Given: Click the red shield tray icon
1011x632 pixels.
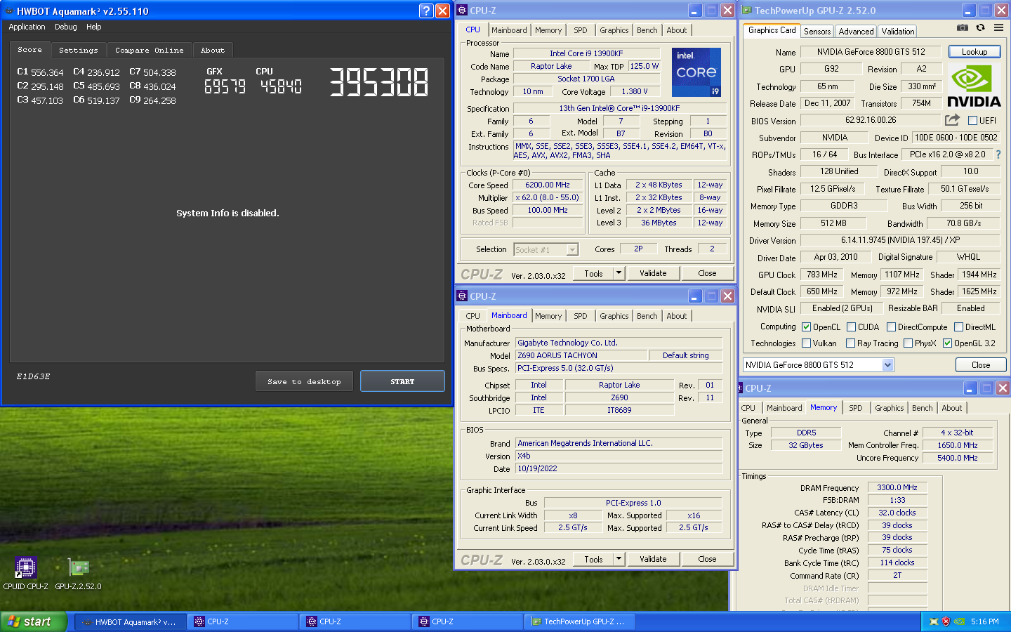Looking at the screenshot, I should click(x=946, y=621).
